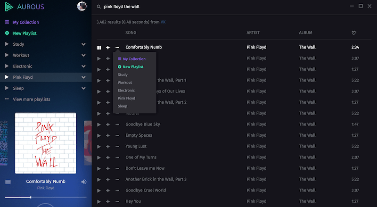The height and width of the screenshot is (207, 377).
Task: Sort by the ARTIST column header
Action: (x=253, y=33)
